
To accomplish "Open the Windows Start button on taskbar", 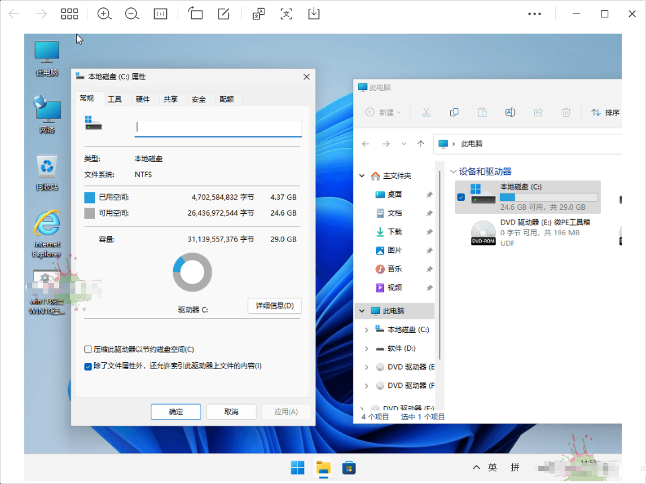I will (x=297, y=468).
